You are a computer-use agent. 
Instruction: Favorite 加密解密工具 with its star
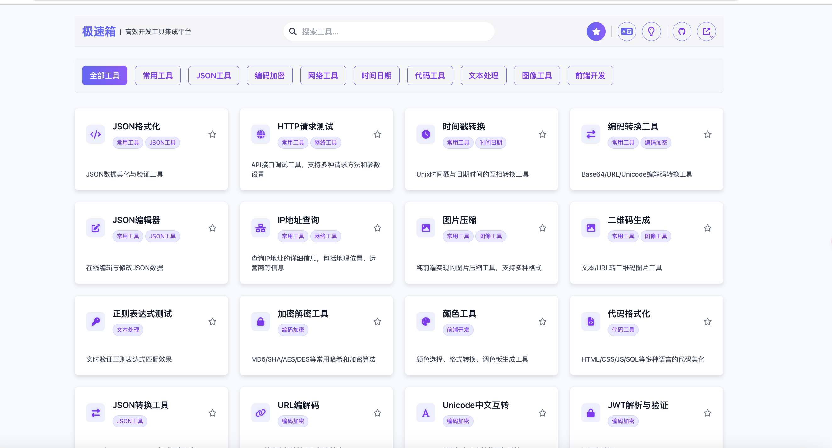377,321
